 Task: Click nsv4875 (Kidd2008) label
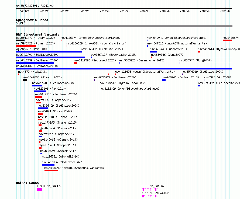pos(33,72)
